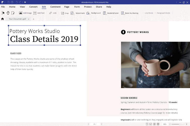Click the Save icon in title bar
This screenshot has height=126, width=190.
click(x=8, y=2)
